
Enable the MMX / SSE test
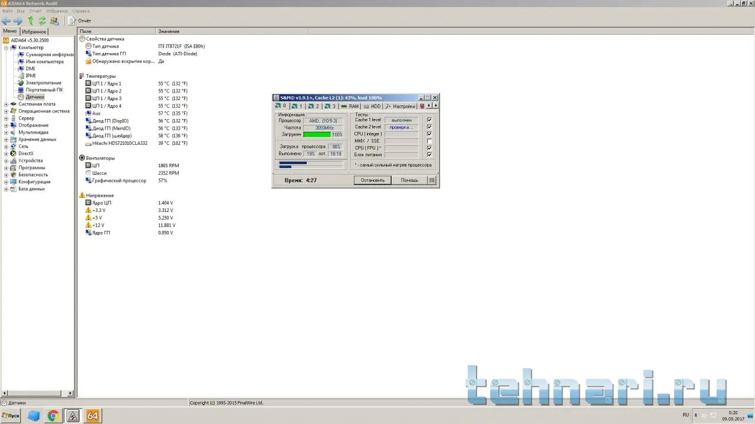point(429,141)
